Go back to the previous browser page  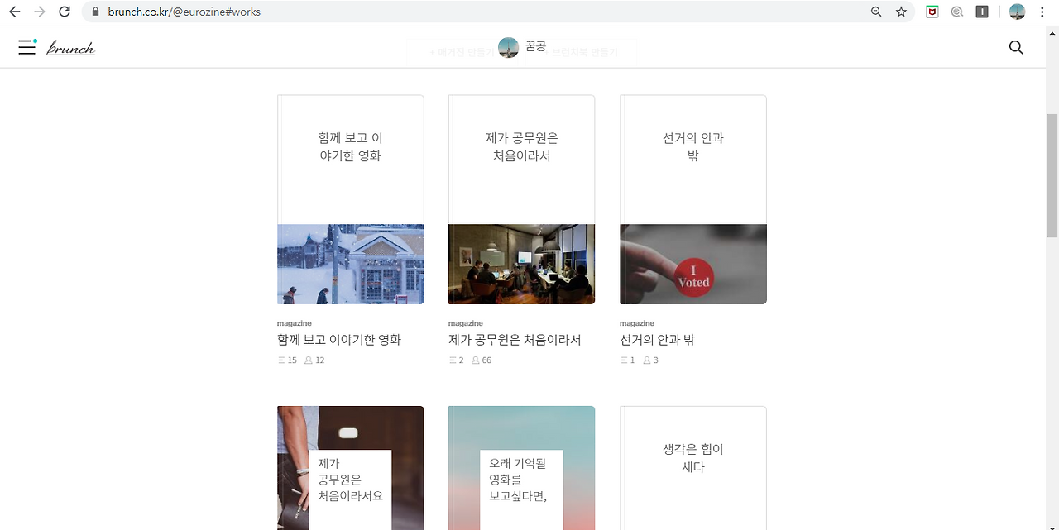click(x=14, y=12)
